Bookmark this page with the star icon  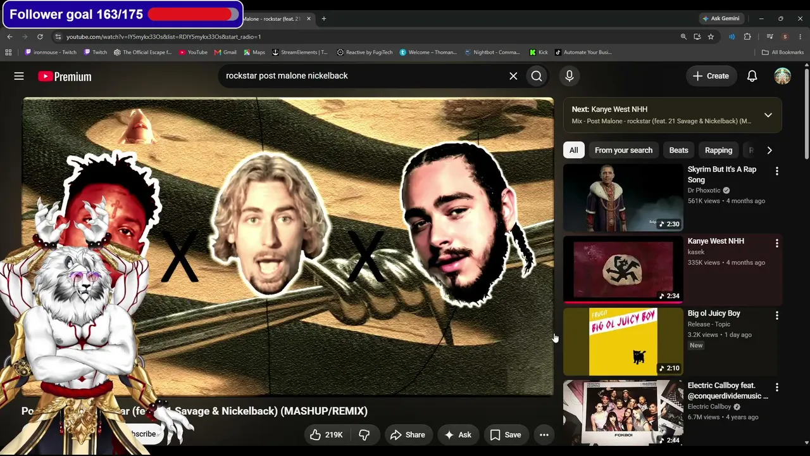711,37
